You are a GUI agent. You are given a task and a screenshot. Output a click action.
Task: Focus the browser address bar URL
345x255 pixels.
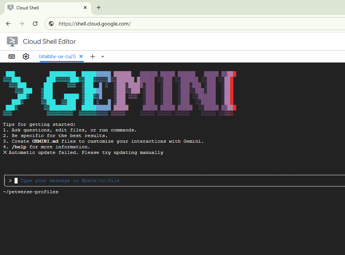pos(95,24)
